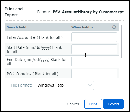The height and width of the screenshot is (112, 130).
Task: Click the Start Date (mm/dd/yyyy) label
Action: click(x=35, y=50)
